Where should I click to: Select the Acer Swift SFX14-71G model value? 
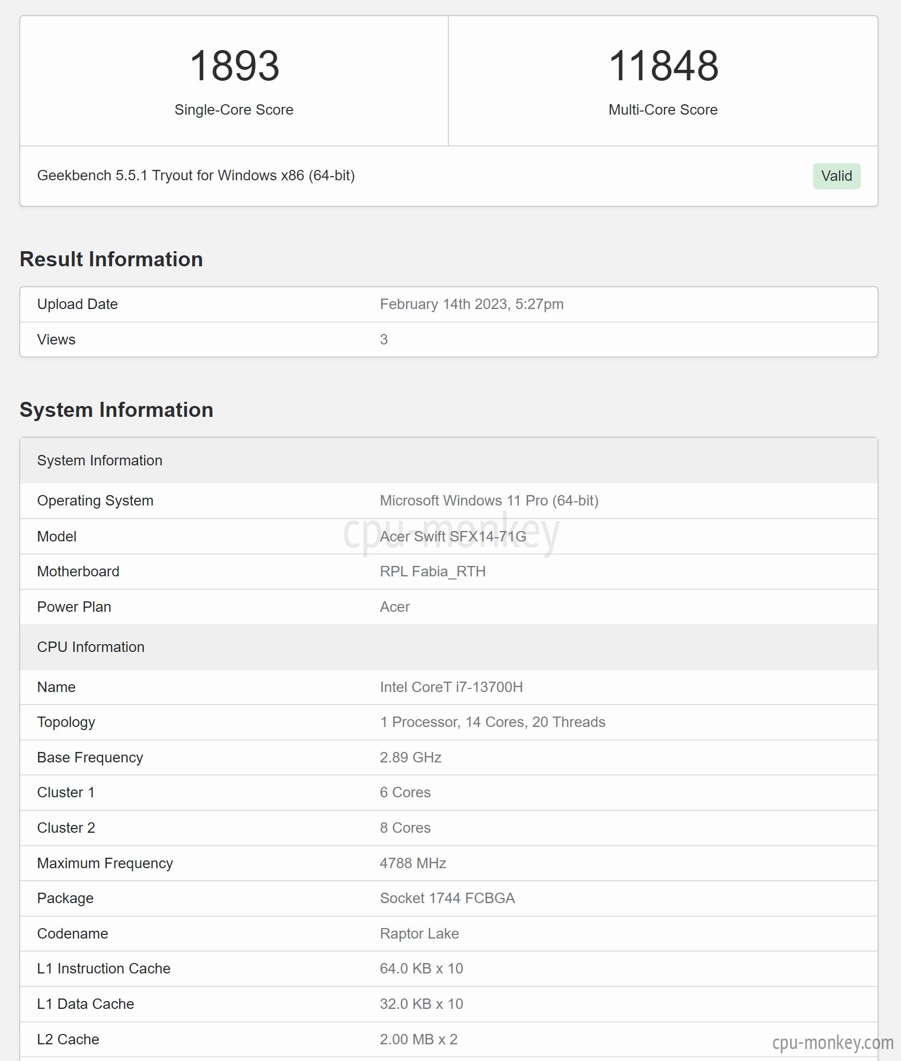point(453,537)
